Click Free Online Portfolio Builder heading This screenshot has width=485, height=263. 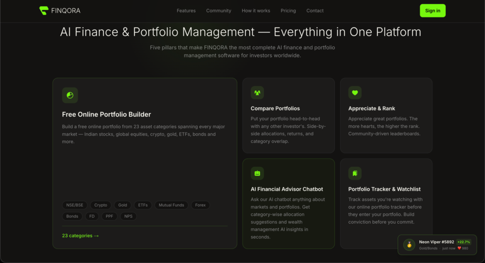coord(107,114)
